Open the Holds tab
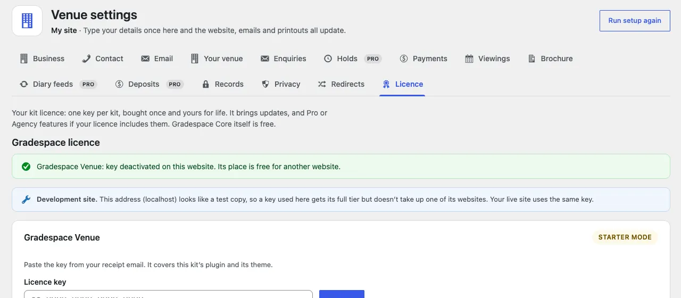This screenshot has width=681, height=298. (x=353, y=59)
